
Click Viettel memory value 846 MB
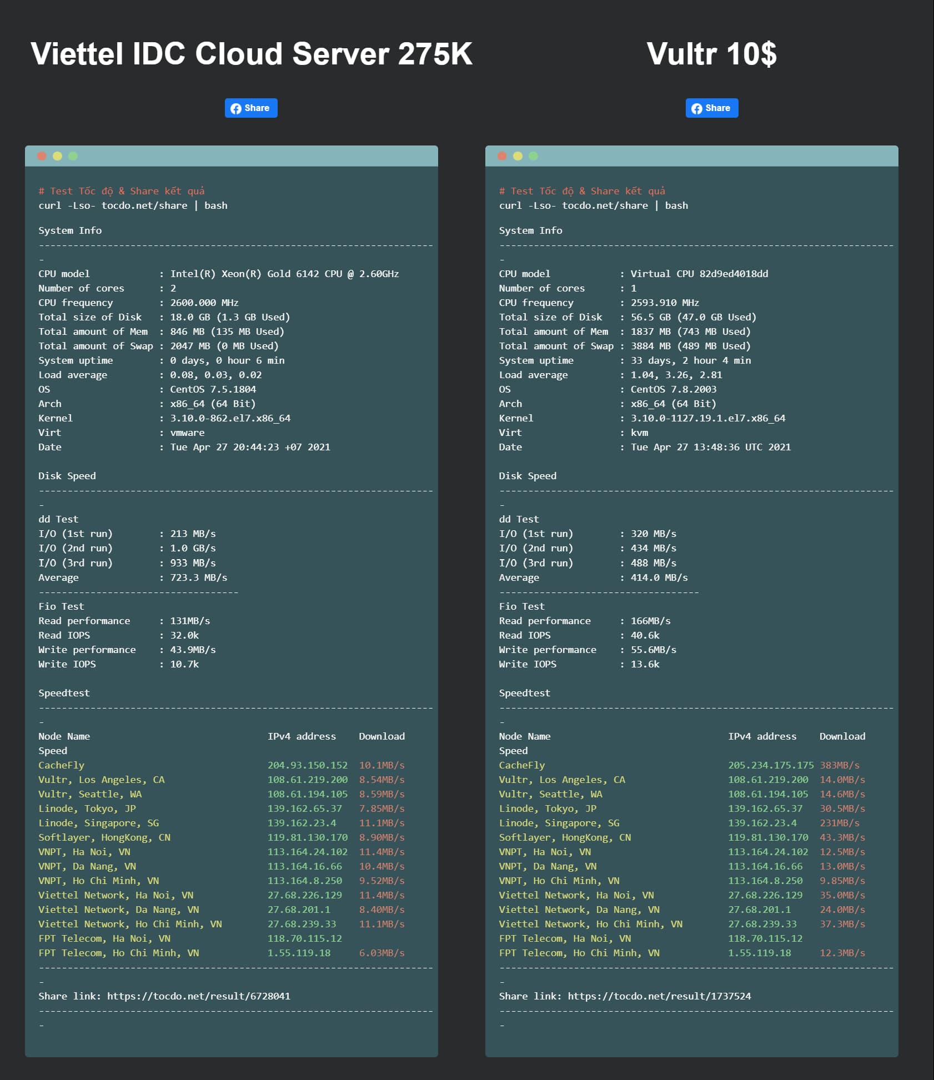tap(227, 331)
